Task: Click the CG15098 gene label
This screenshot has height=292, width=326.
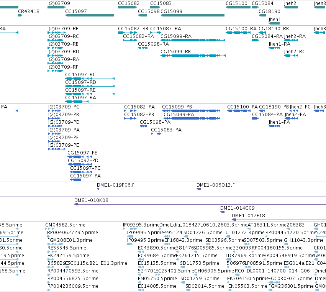Action: tap(149, 11)
